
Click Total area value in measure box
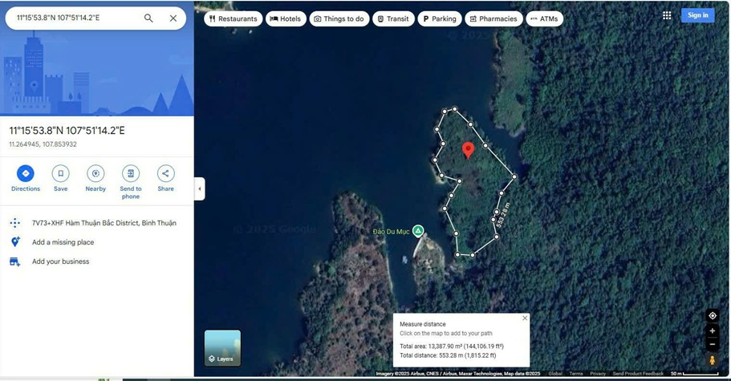pyautogui.click(x=466, y=347)
